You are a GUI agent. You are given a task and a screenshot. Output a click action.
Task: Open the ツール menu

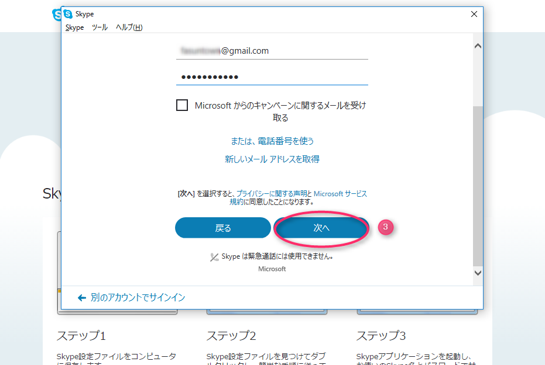pyautogui.click(x=100, y=27)
